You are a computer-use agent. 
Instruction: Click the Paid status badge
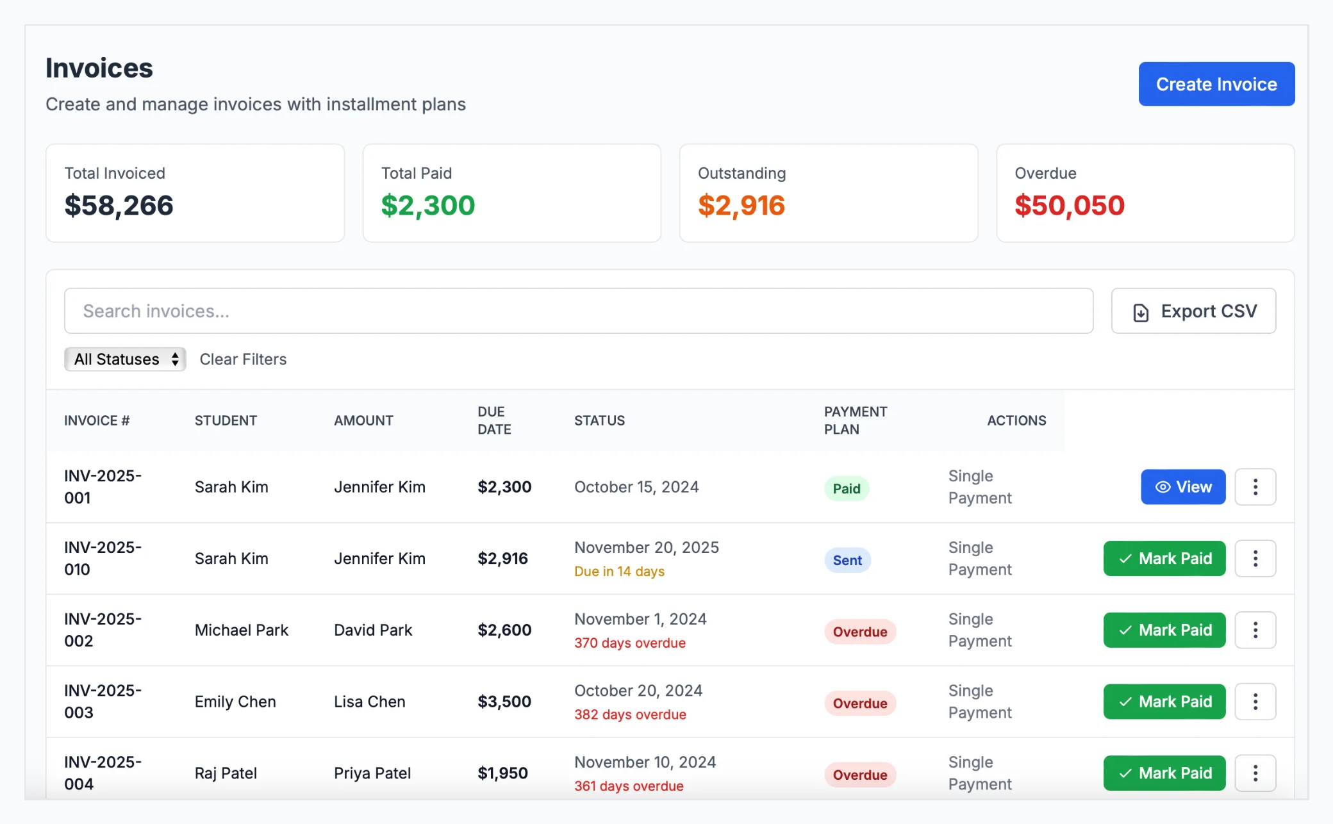pos(846,488)
